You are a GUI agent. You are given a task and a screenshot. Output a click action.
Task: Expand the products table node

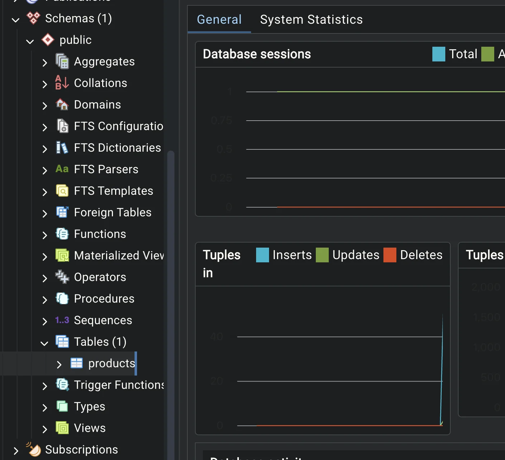tap(59, 364)
